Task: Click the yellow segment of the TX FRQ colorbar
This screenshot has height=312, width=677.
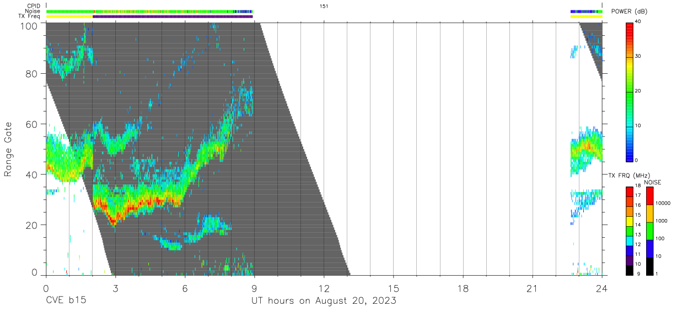Action: click(x=630, y=221)
